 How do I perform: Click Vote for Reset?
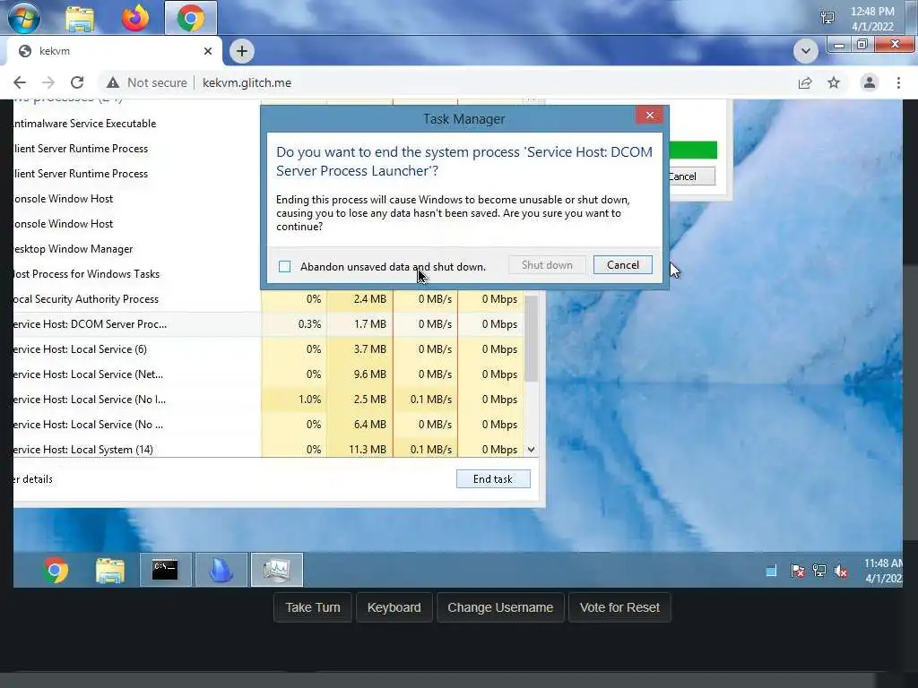[x=619, y=607]
